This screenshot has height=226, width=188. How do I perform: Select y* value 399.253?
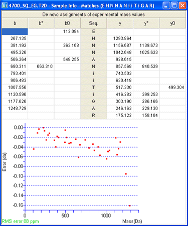[x=150, y=94]
